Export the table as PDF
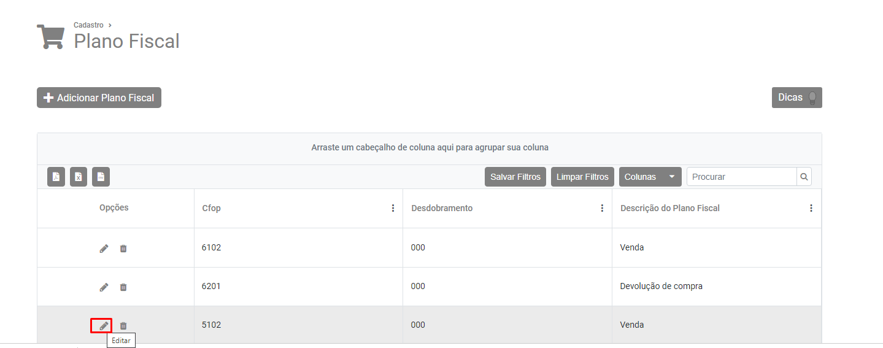Screen dimensions: 883x348 (x=56, y=177)
